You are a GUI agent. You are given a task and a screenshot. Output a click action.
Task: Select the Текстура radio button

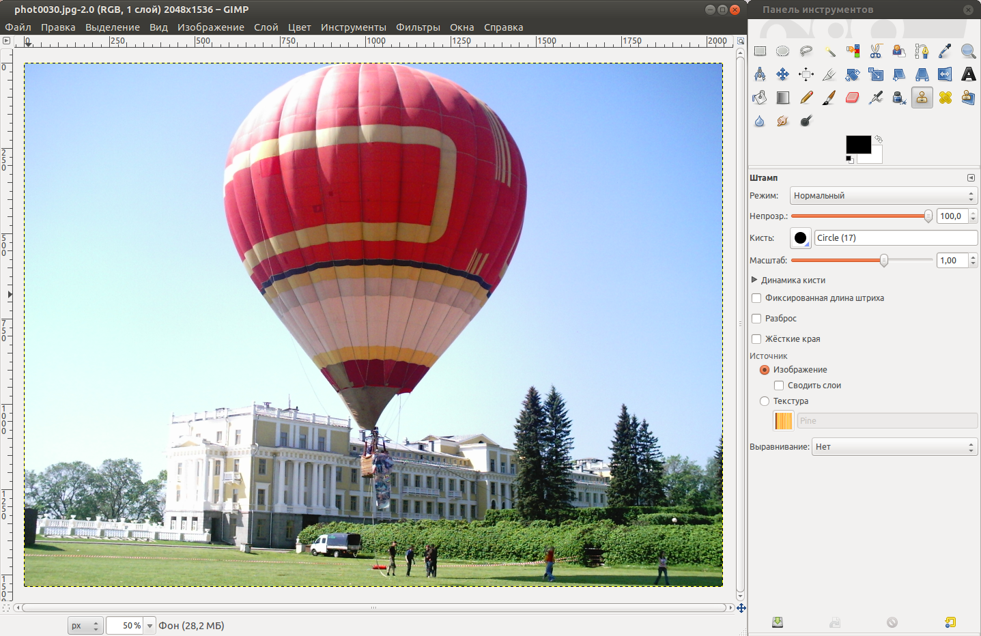[765, 401]
